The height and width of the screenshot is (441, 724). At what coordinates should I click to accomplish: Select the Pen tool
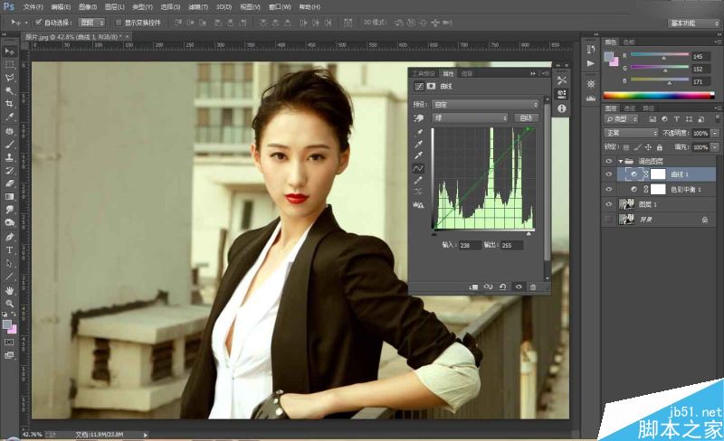[9, 237]
